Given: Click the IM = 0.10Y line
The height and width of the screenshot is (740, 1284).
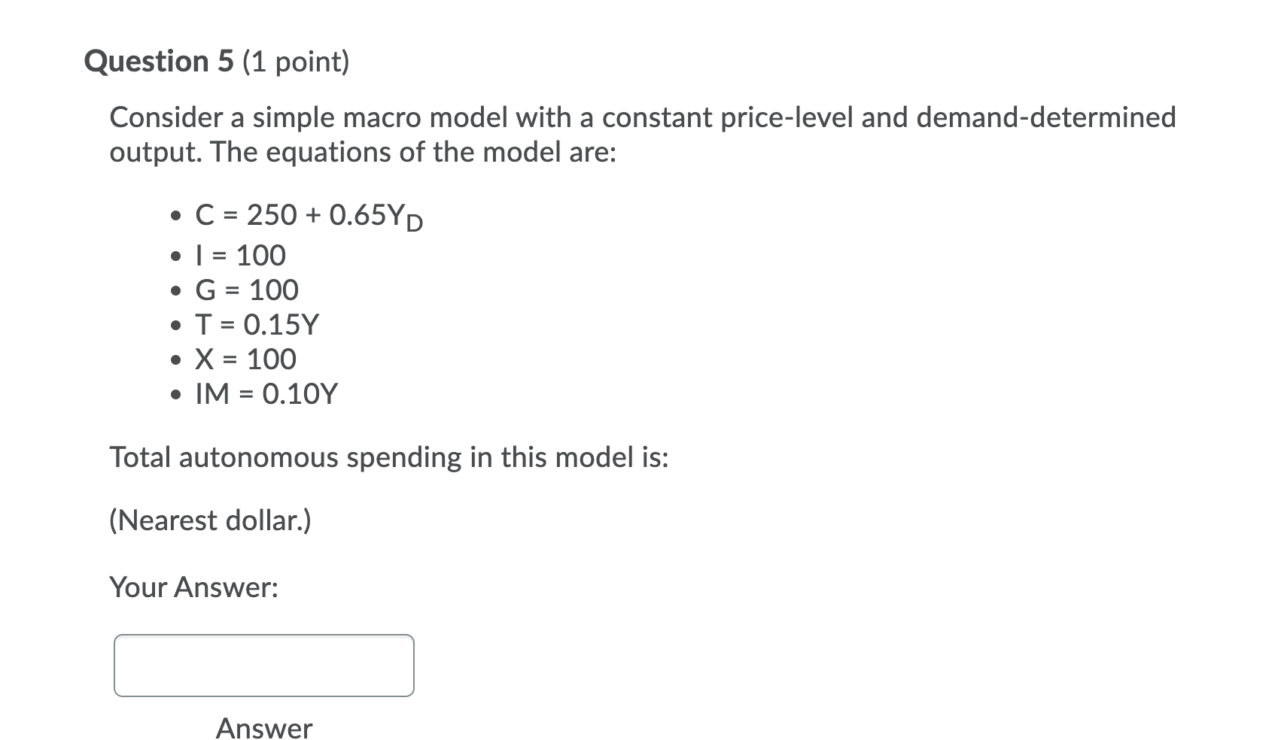Looking at the screenshot, I should (x=263, y=393).
